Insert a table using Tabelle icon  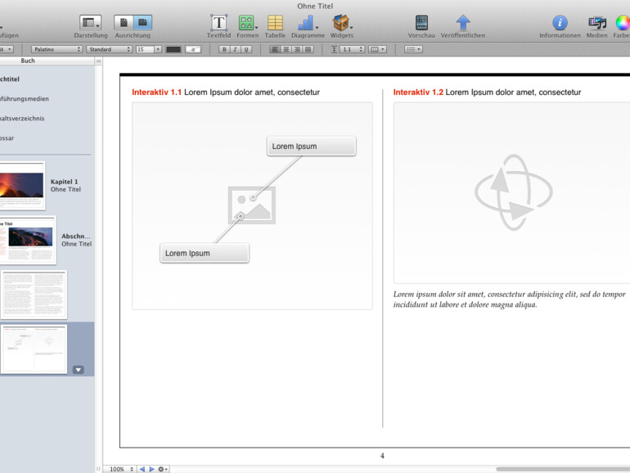click(275, 23)
